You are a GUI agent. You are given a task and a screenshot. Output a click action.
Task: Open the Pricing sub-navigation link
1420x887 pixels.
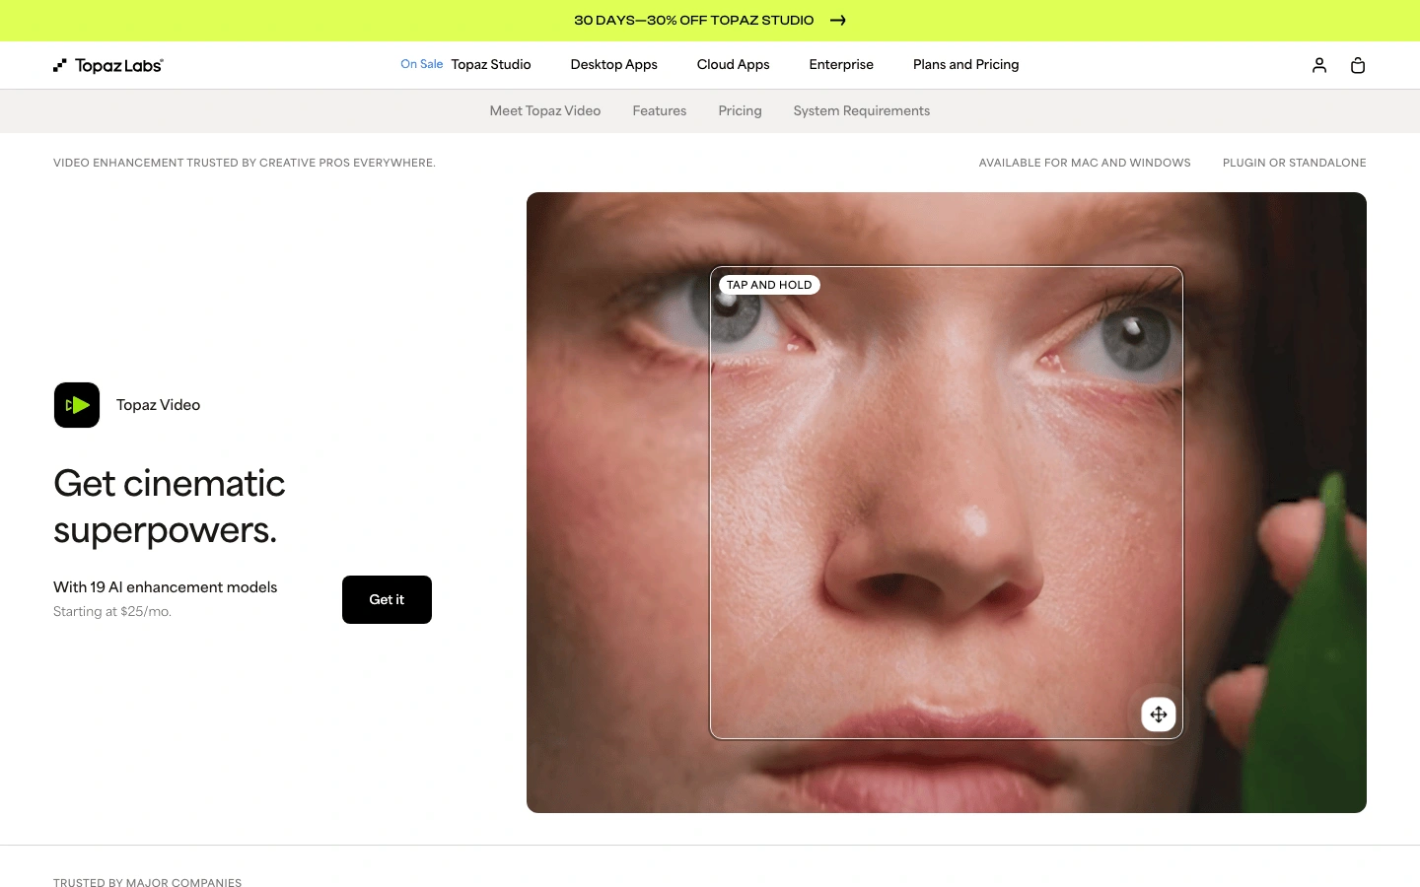741,111
